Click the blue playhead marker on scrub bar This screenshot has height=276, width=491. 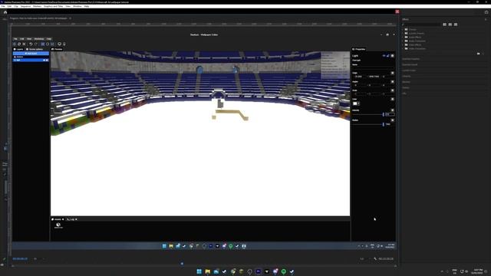[x=182, y=264]
